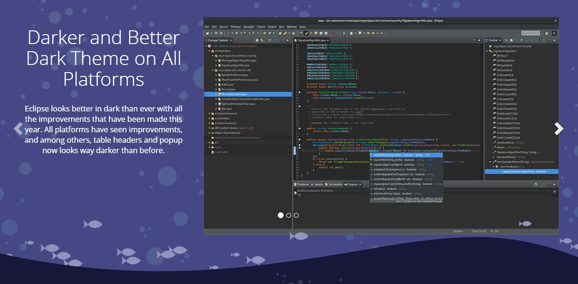Image resolution: width=578 pixels, height=284 pixels.
Task: Open the Declaration tab
Action: coord(334,184)
